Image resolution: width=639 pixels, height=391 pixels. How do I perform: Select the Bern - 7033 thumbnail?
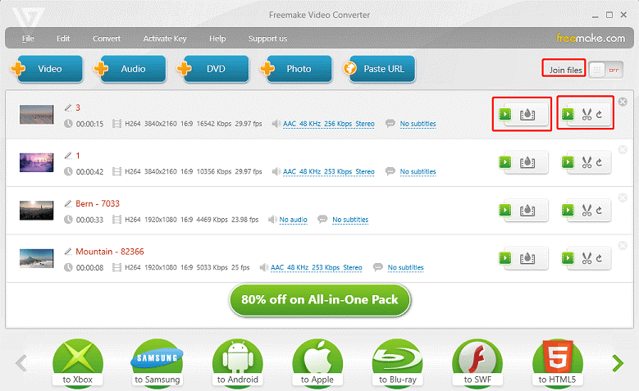click(x=37, y=211)
